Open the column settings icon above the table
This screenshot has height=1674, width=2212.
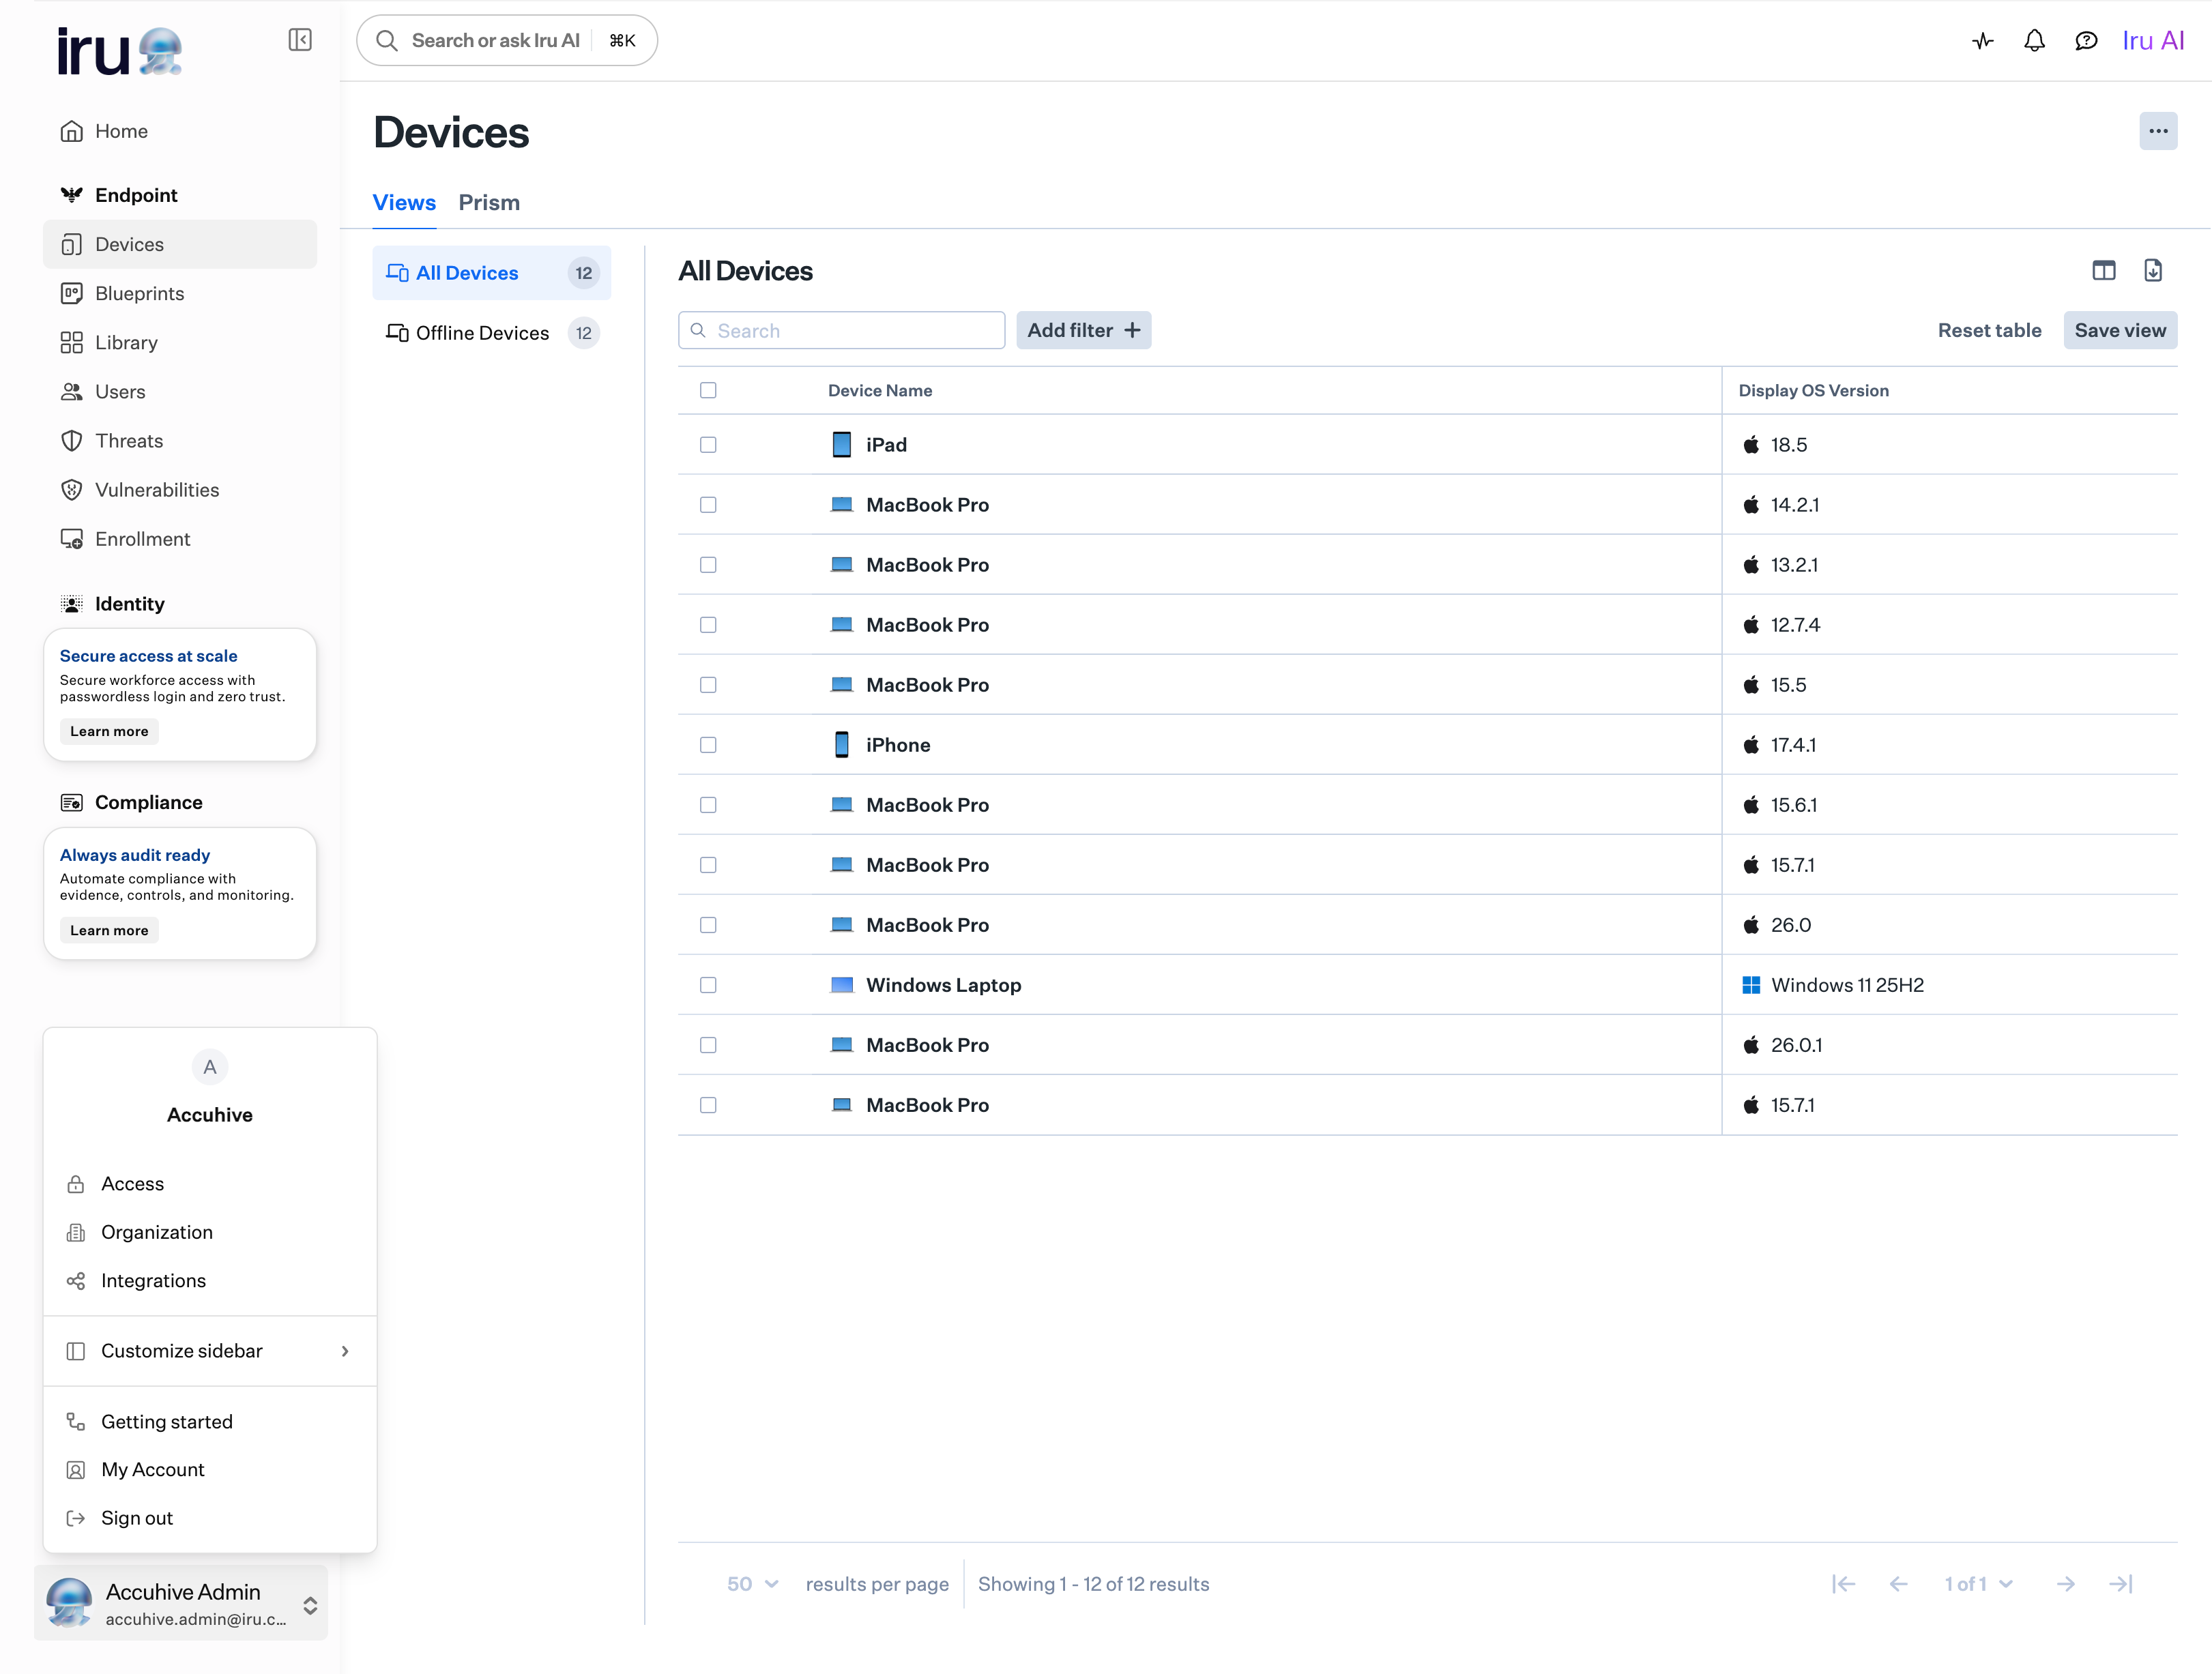coord(2104,270)
